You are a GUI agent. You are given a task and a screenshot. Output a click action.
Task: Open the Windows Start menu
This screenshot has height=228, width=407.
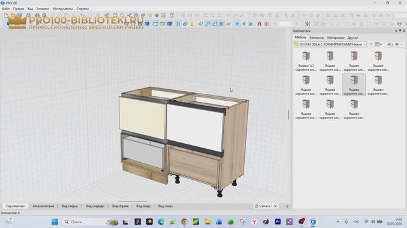tap(55, 222)
